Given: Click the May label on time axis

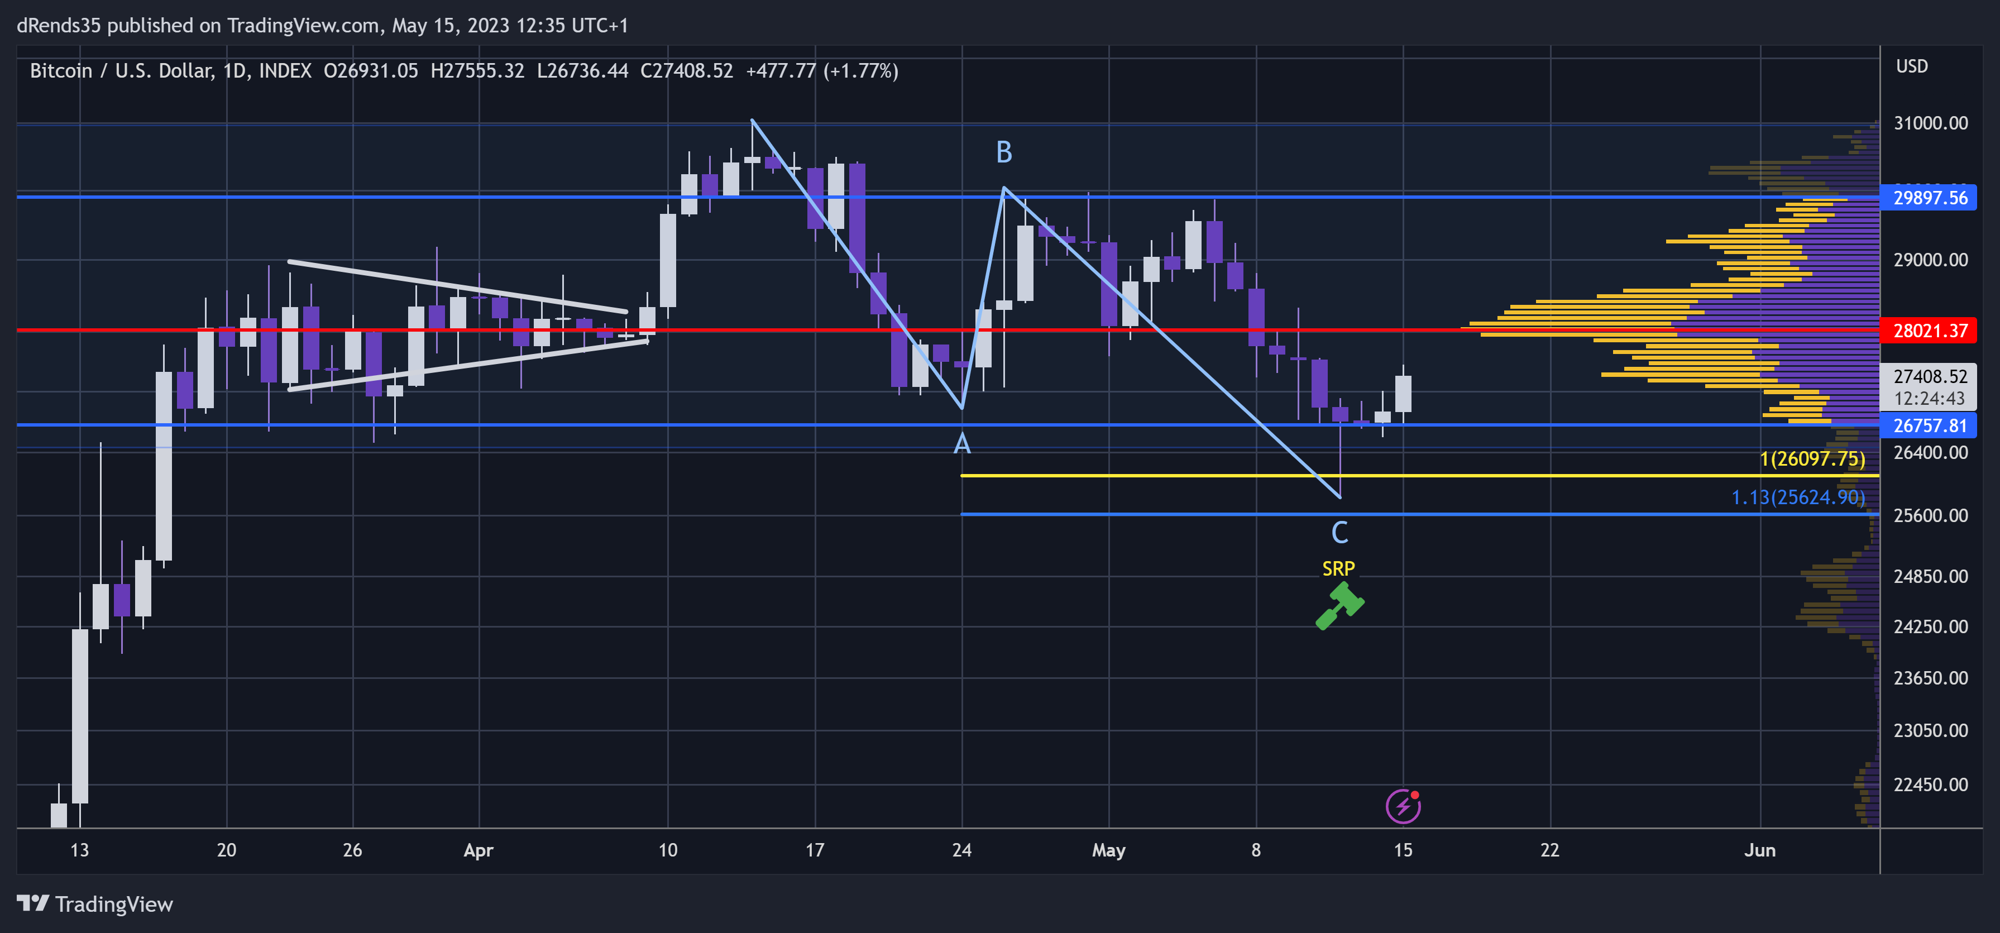Looking at the screenshot, I should coord(1108,850).
